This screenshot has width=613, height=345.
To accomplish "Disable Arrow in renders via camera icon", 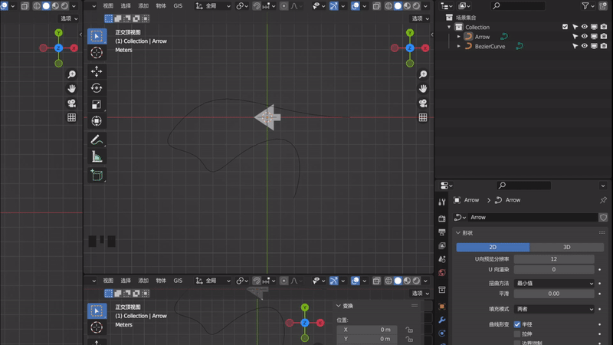I will [x=604, y=36].
